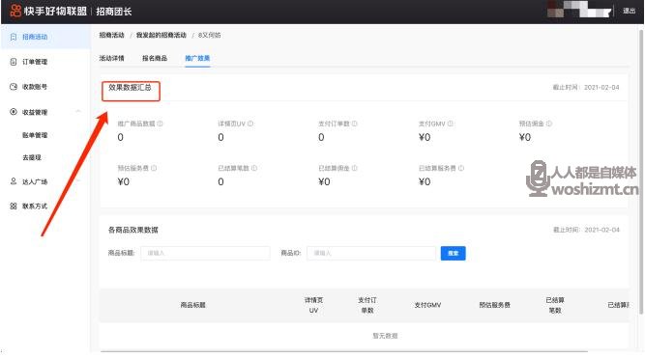The image size is (645, 358).
Task: Focus the 商品ID input field
Action: [371, 254]
